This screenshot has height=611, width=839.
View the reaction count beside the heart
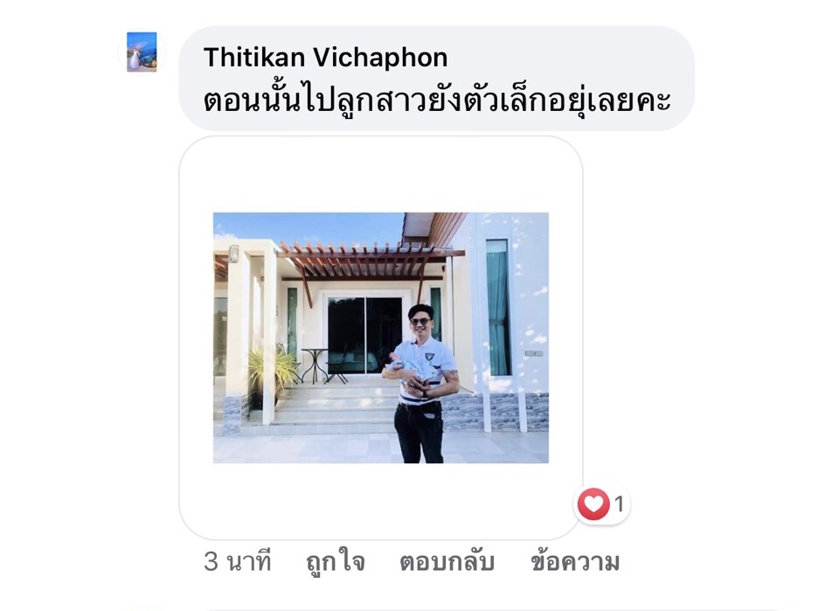(619, 504)
